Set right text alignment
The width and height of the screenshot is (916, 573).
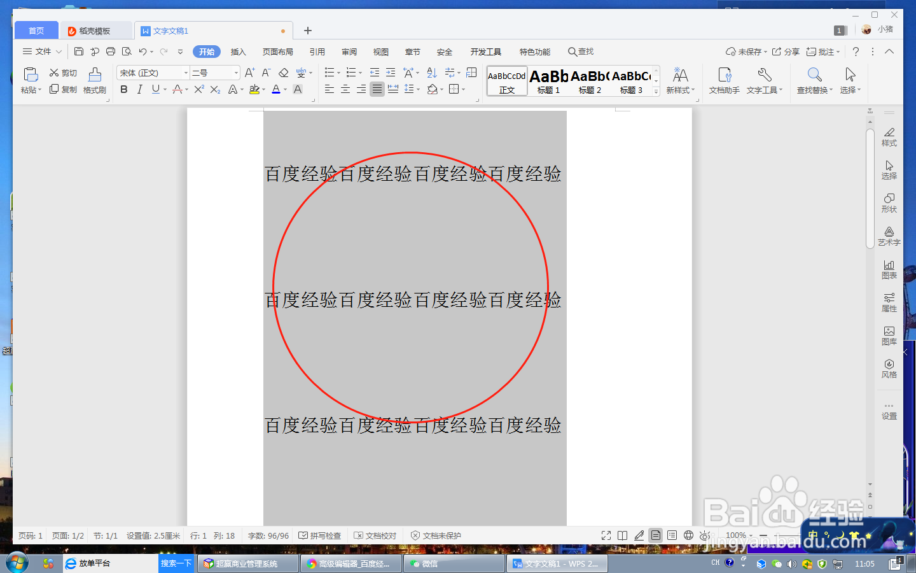click(361, 90)
